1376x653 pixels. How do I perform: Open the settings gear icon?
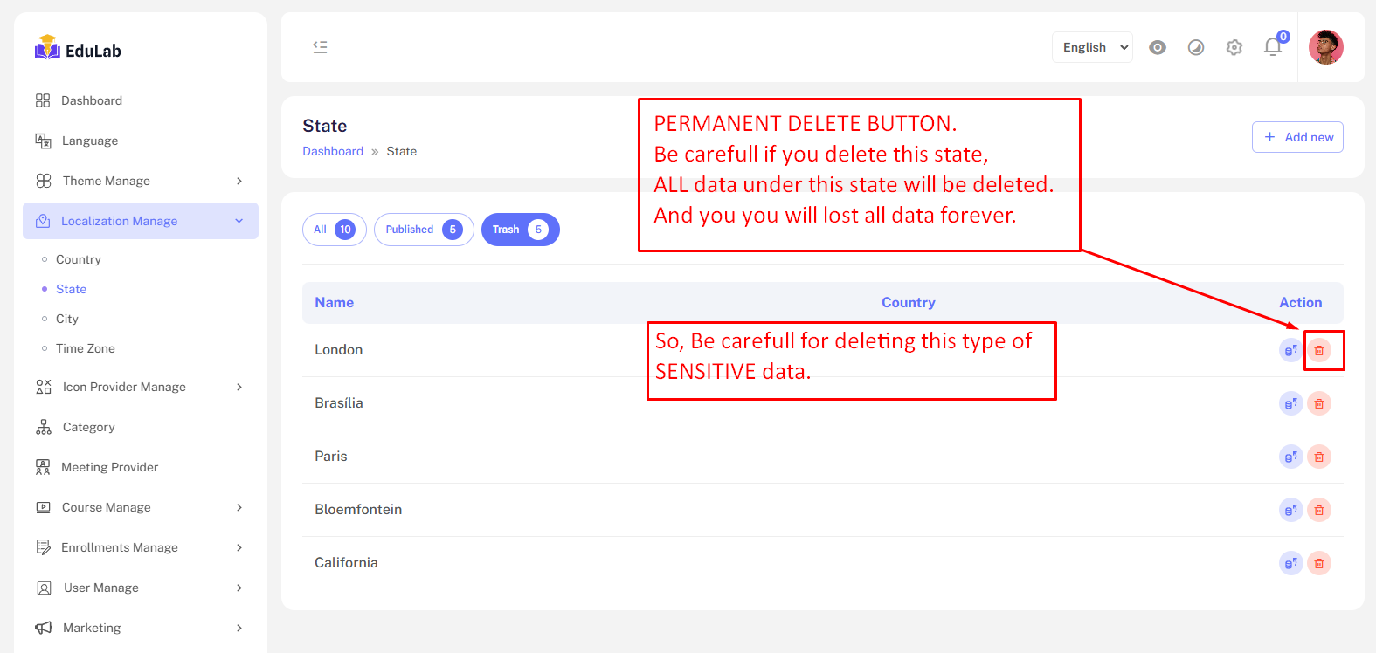pos(1234,47)
